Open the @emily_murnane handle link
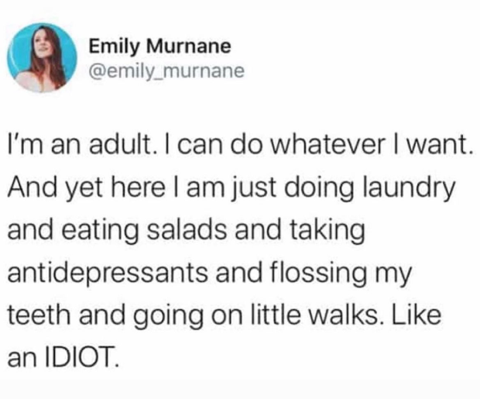This screenshot has height=399, width=480. coord(166,71)
